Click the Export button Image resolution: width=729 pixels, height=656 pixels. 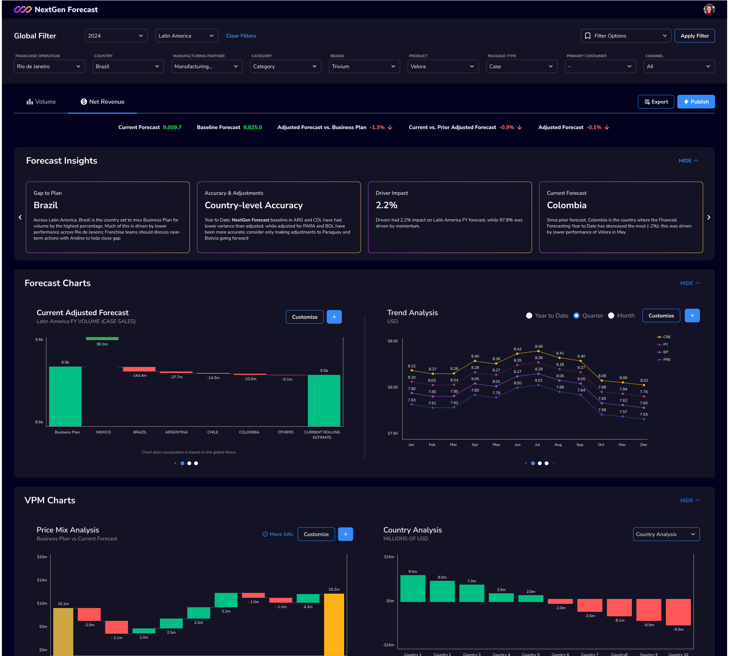tap(656, 102)
